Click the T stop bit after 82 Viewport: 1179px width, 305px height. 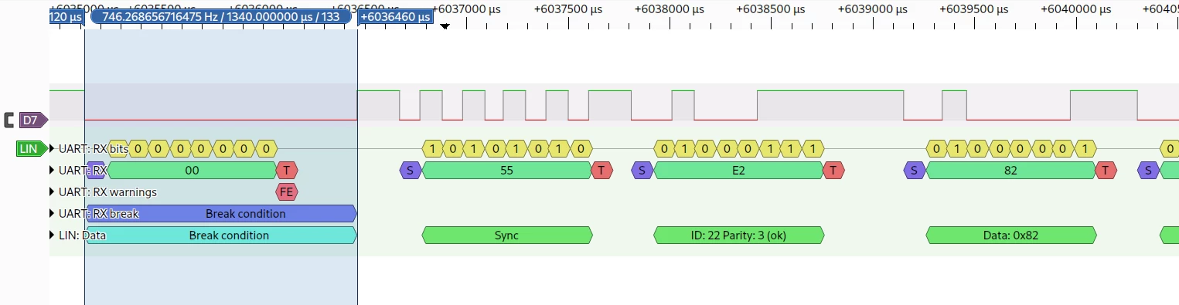1106,170
